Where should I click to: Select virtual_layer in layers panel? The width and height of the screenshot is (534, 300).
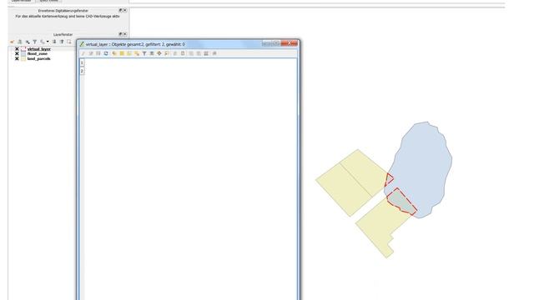pyautogui.click(x=39, y=49)
